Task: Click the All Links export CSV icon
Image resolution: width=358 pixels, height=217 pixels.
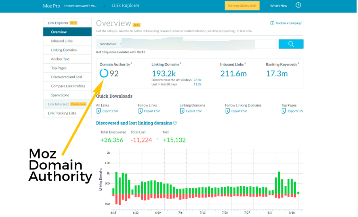Action: point(98,111)
